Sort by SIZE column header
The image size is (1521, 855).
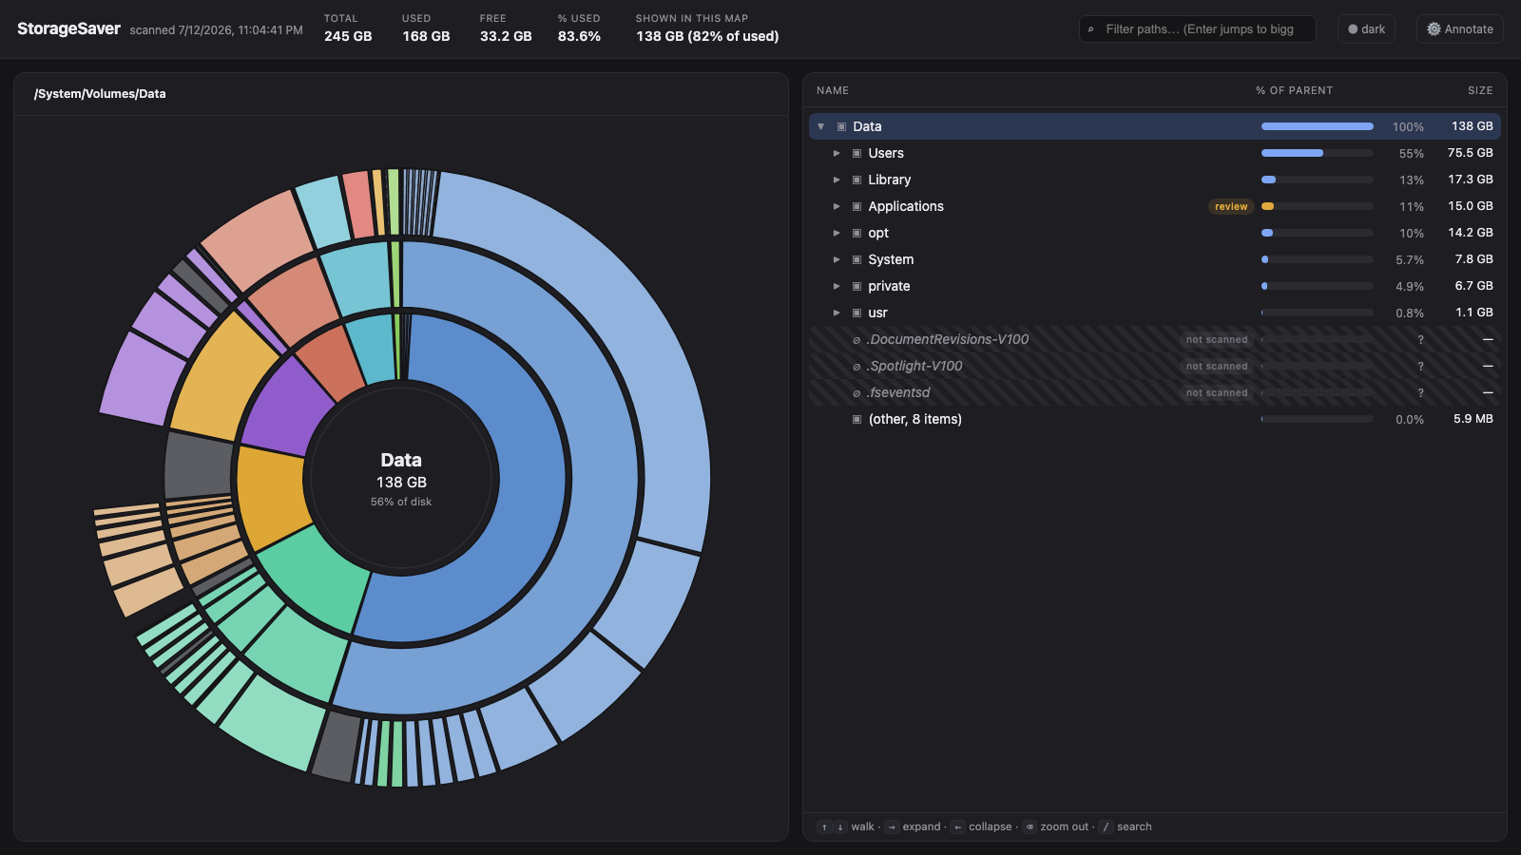coord(1480,90)
